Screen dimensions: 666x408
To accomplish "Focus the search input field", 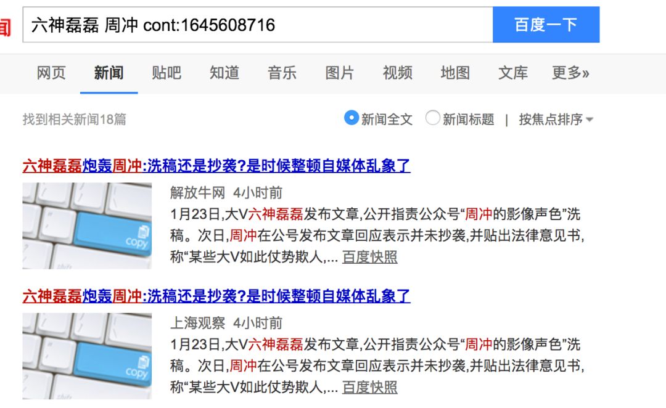I will tap(257, 25).
